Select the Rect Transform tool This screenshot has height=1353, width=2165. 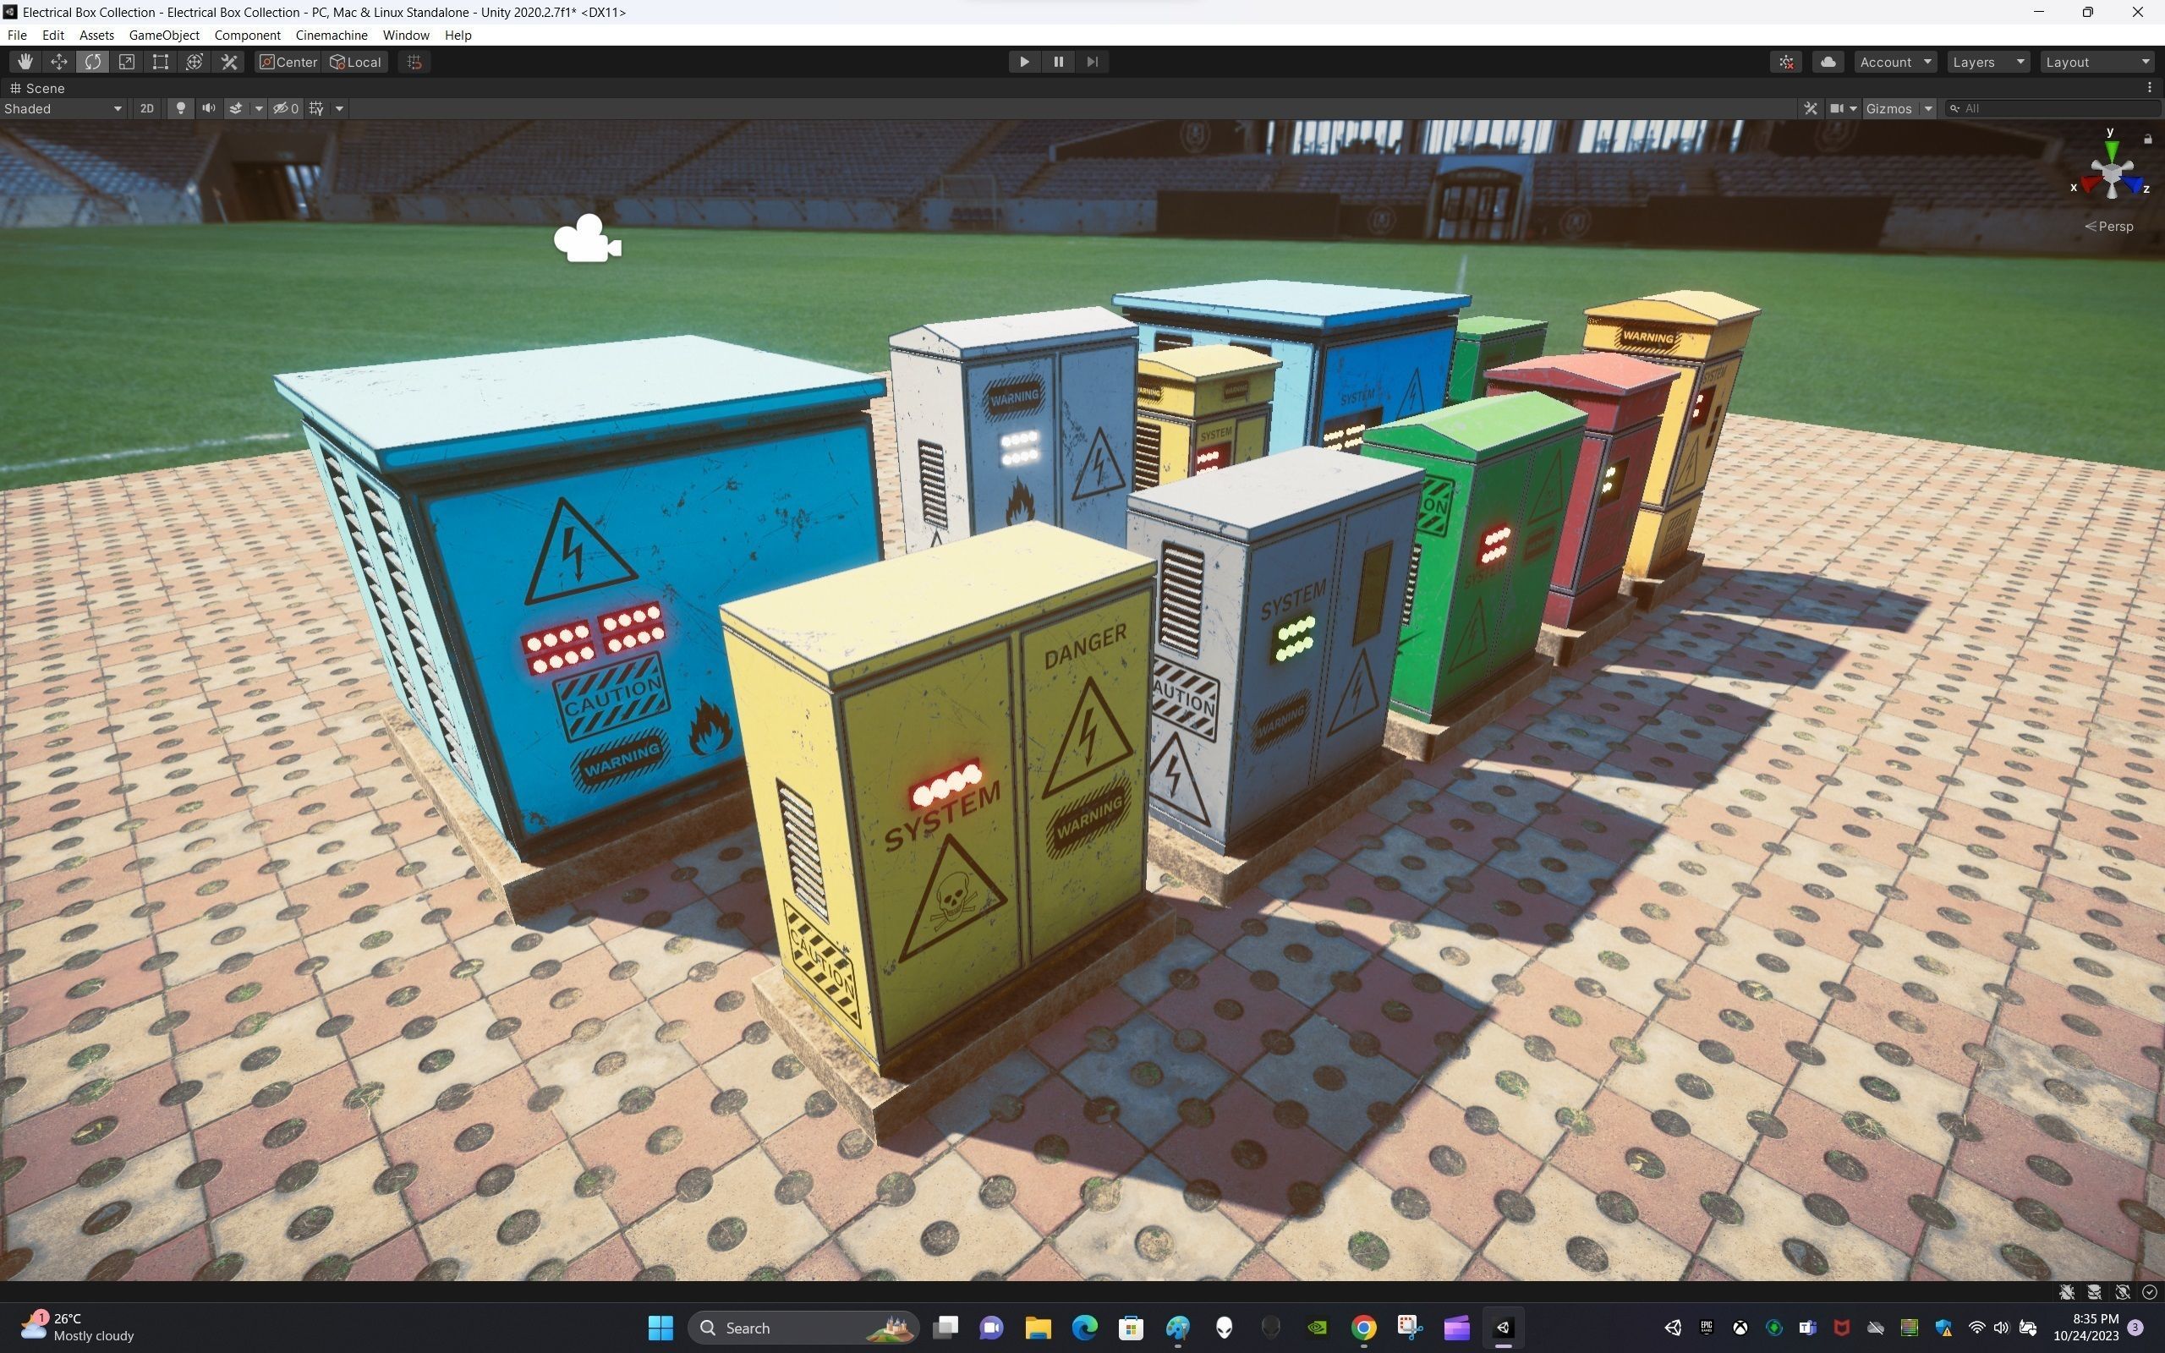click(x=160, y=61)
